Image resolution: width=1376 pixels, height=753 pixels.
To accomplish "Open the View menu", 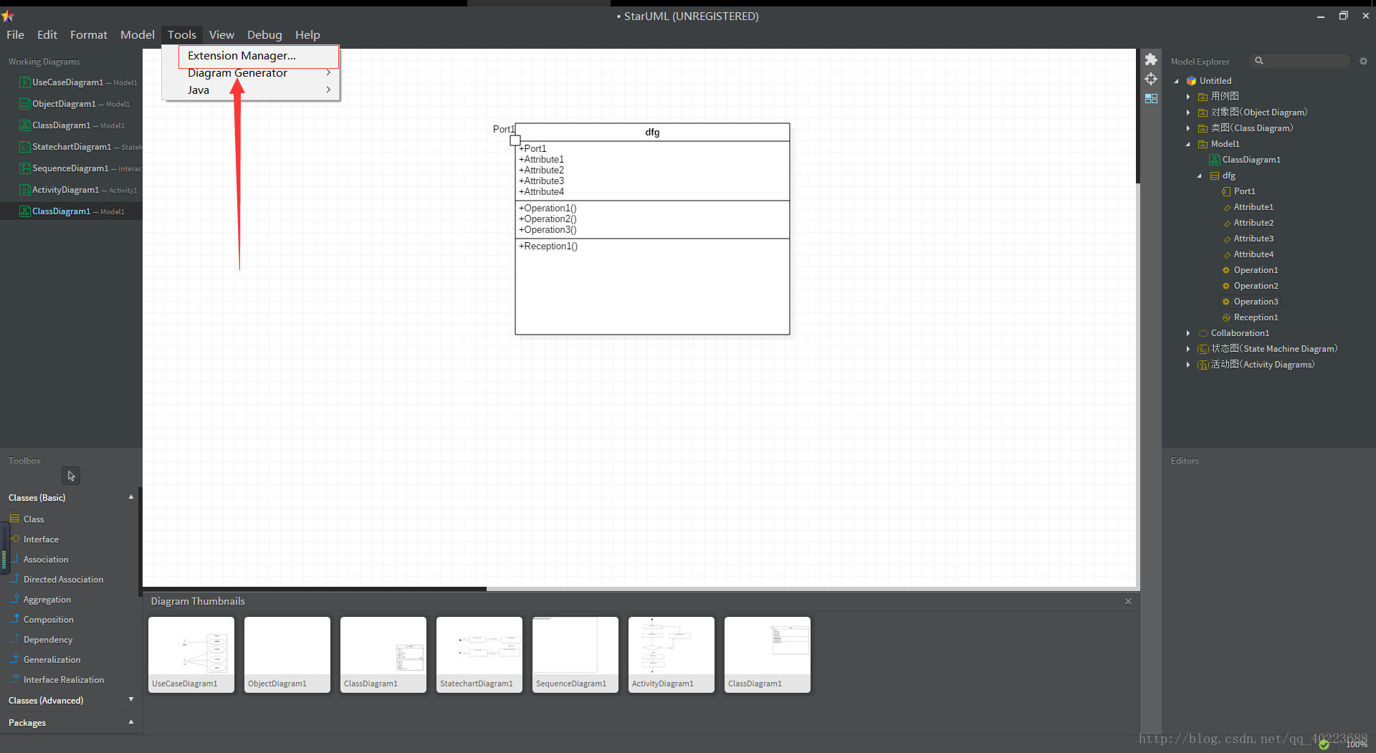I will (x=221, y=34).
